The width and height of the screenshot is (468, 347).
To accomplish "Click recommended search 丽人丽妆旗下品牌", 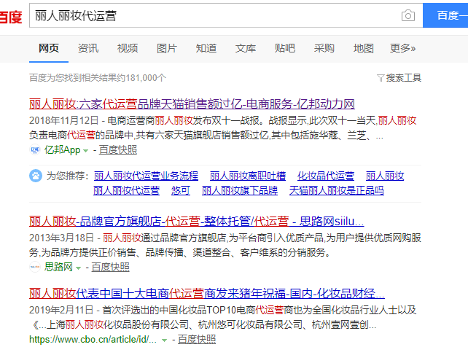I will [x=240, y=190].
